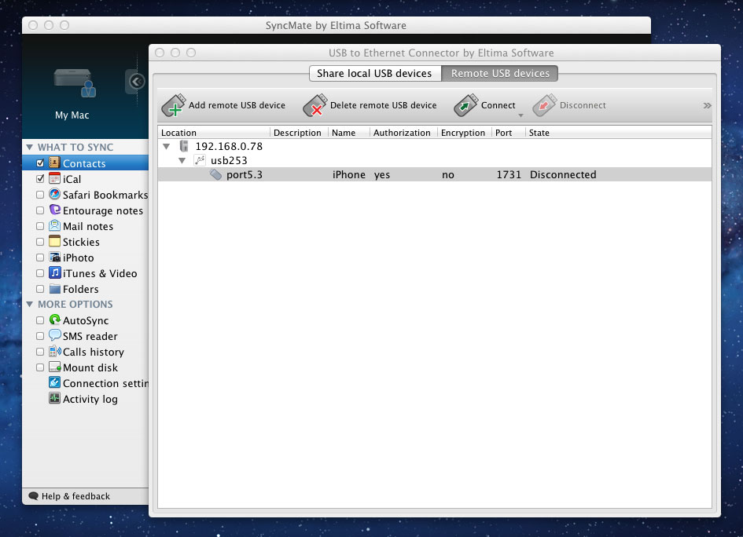Collapse the usb253 tree node

click(x=182, y=160)
